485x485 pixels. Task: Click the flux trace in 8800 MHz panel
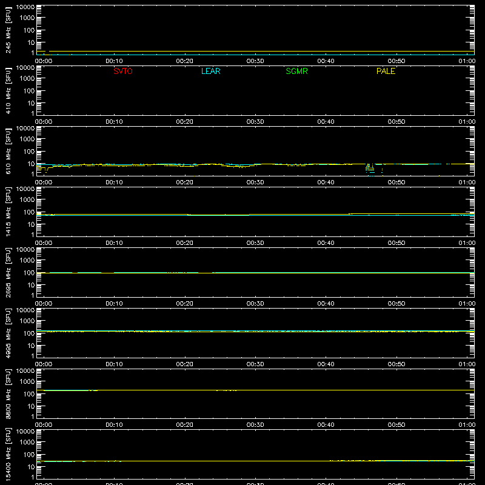tap(255, 390)
